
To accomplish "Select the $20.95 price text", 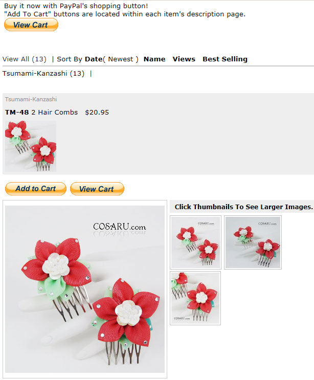I will point(97,112).
